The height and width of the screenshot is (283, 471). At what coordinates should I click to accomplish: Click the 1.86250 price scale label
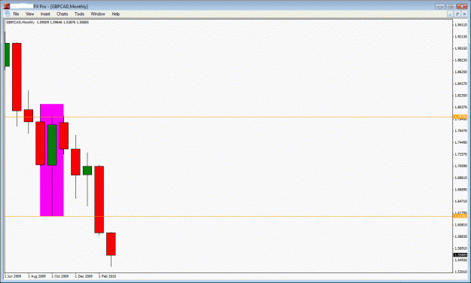pos(460,72)
